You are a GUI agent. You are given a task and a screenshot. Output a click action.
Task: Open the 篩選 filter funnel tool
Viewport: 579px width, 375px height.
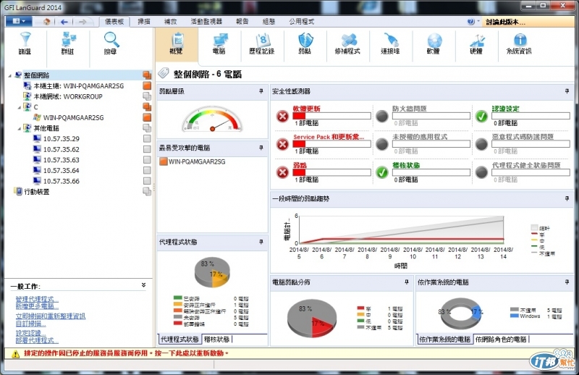point(25,43)
